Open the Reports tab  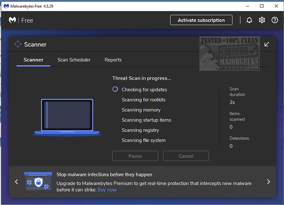113,60
